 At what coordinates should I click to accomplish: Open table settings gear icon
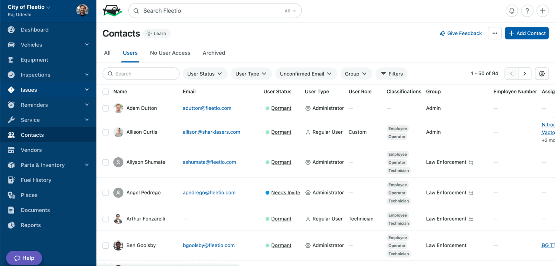point(542,74)
